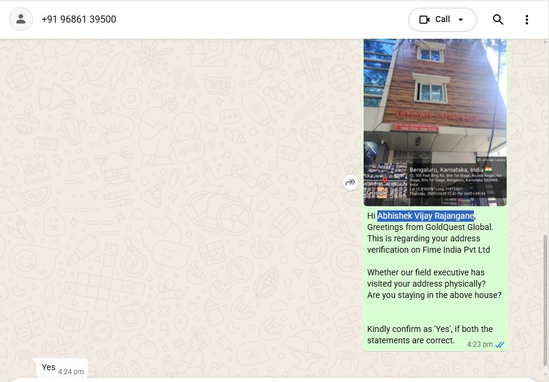Viewport: 549px width, 382px height.
Task: Open the three-dot chat menu
Action: 526,20
